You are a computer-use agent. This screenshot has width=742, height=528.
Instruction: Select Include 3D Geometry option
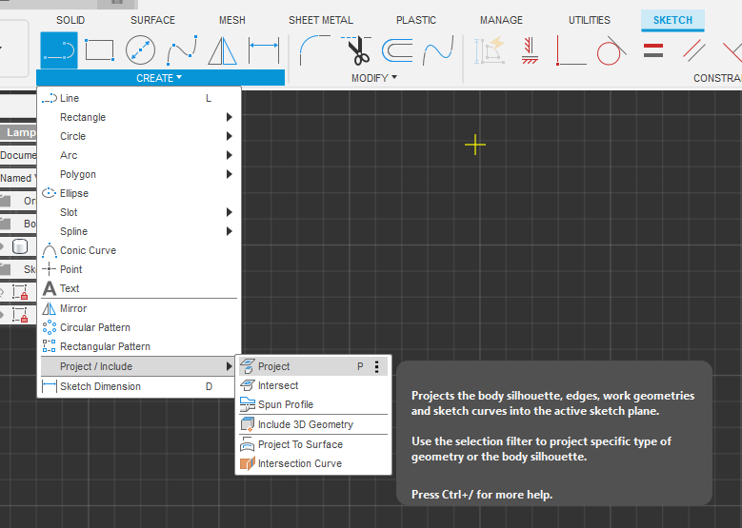coord(305,424)
